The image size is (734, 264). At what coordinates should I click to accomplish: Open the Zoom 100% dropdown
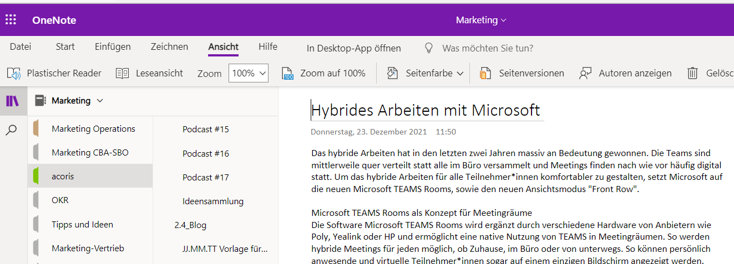point(248,73)
